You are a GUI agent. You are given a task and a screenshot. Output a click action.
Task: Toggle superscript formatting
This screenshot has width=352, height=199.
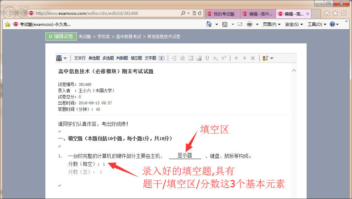(223, 58)
